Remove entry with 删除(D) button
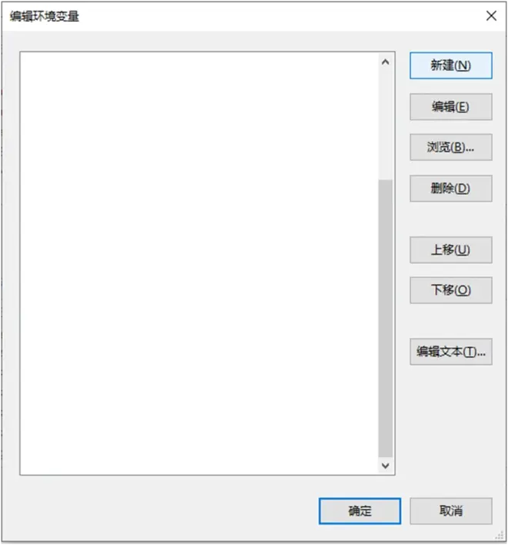 (451, 189)
